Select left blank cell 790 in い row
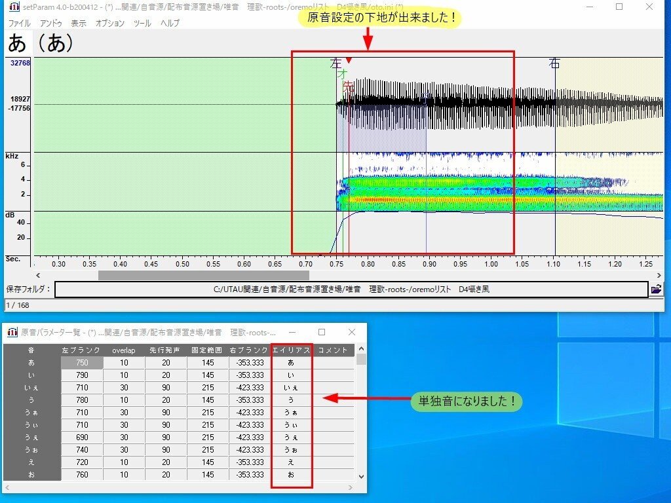 tap(82, 375)
